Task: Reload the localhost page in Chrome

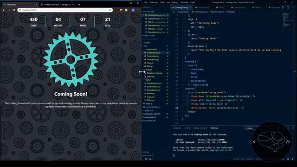Action: coord(14,10)
